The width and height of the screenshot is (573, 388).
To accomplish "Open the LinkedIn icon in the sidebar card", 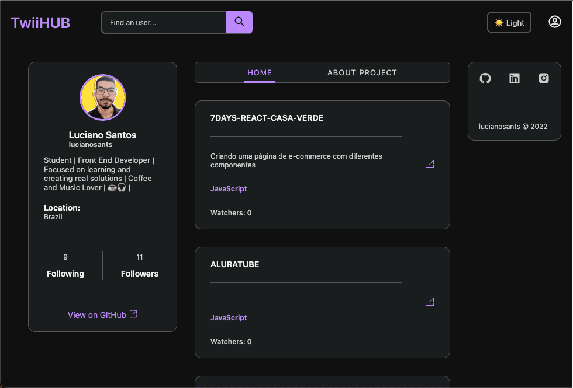I will click(514, 78).
